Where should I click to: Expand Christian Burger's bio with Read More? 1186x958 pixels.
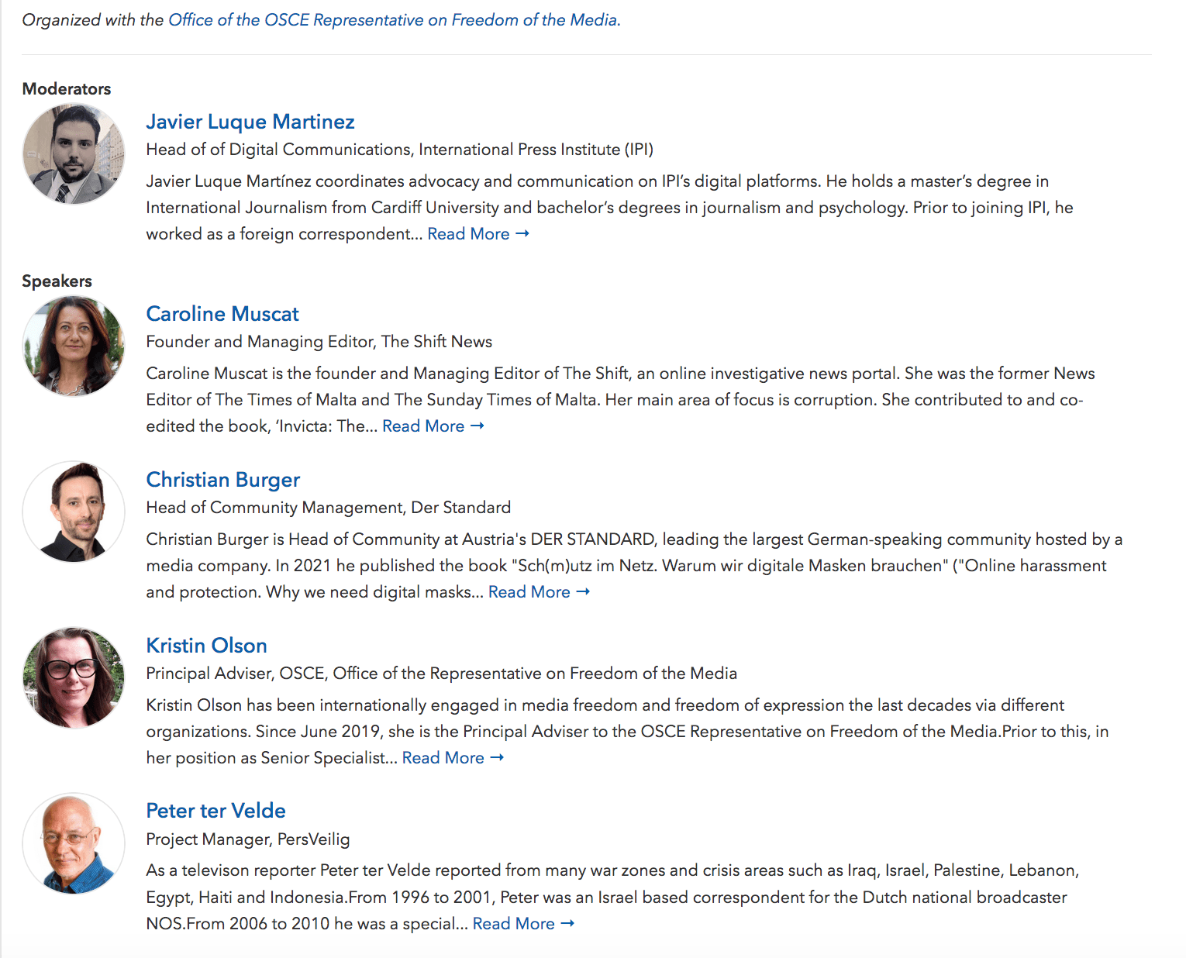529,592
